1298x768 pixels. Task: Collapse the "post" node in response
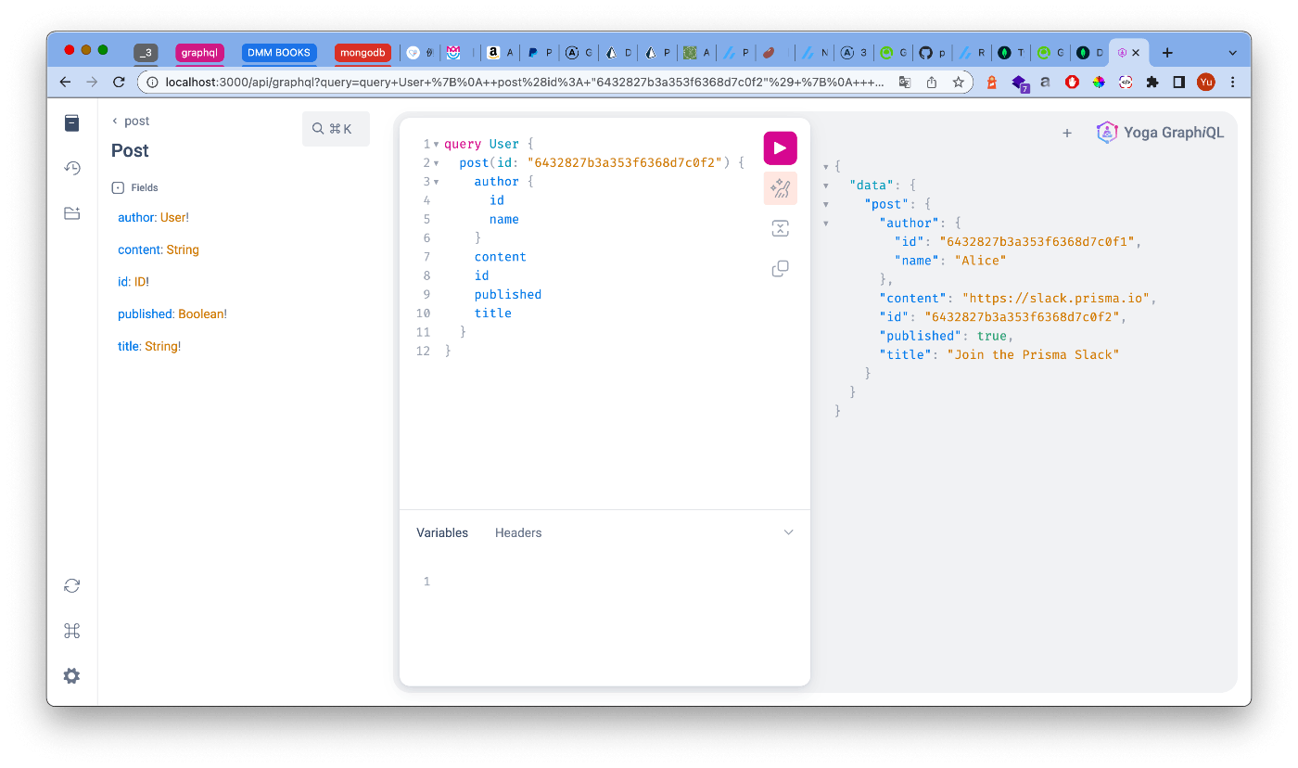pyautogui.click(x=826, y=204)
